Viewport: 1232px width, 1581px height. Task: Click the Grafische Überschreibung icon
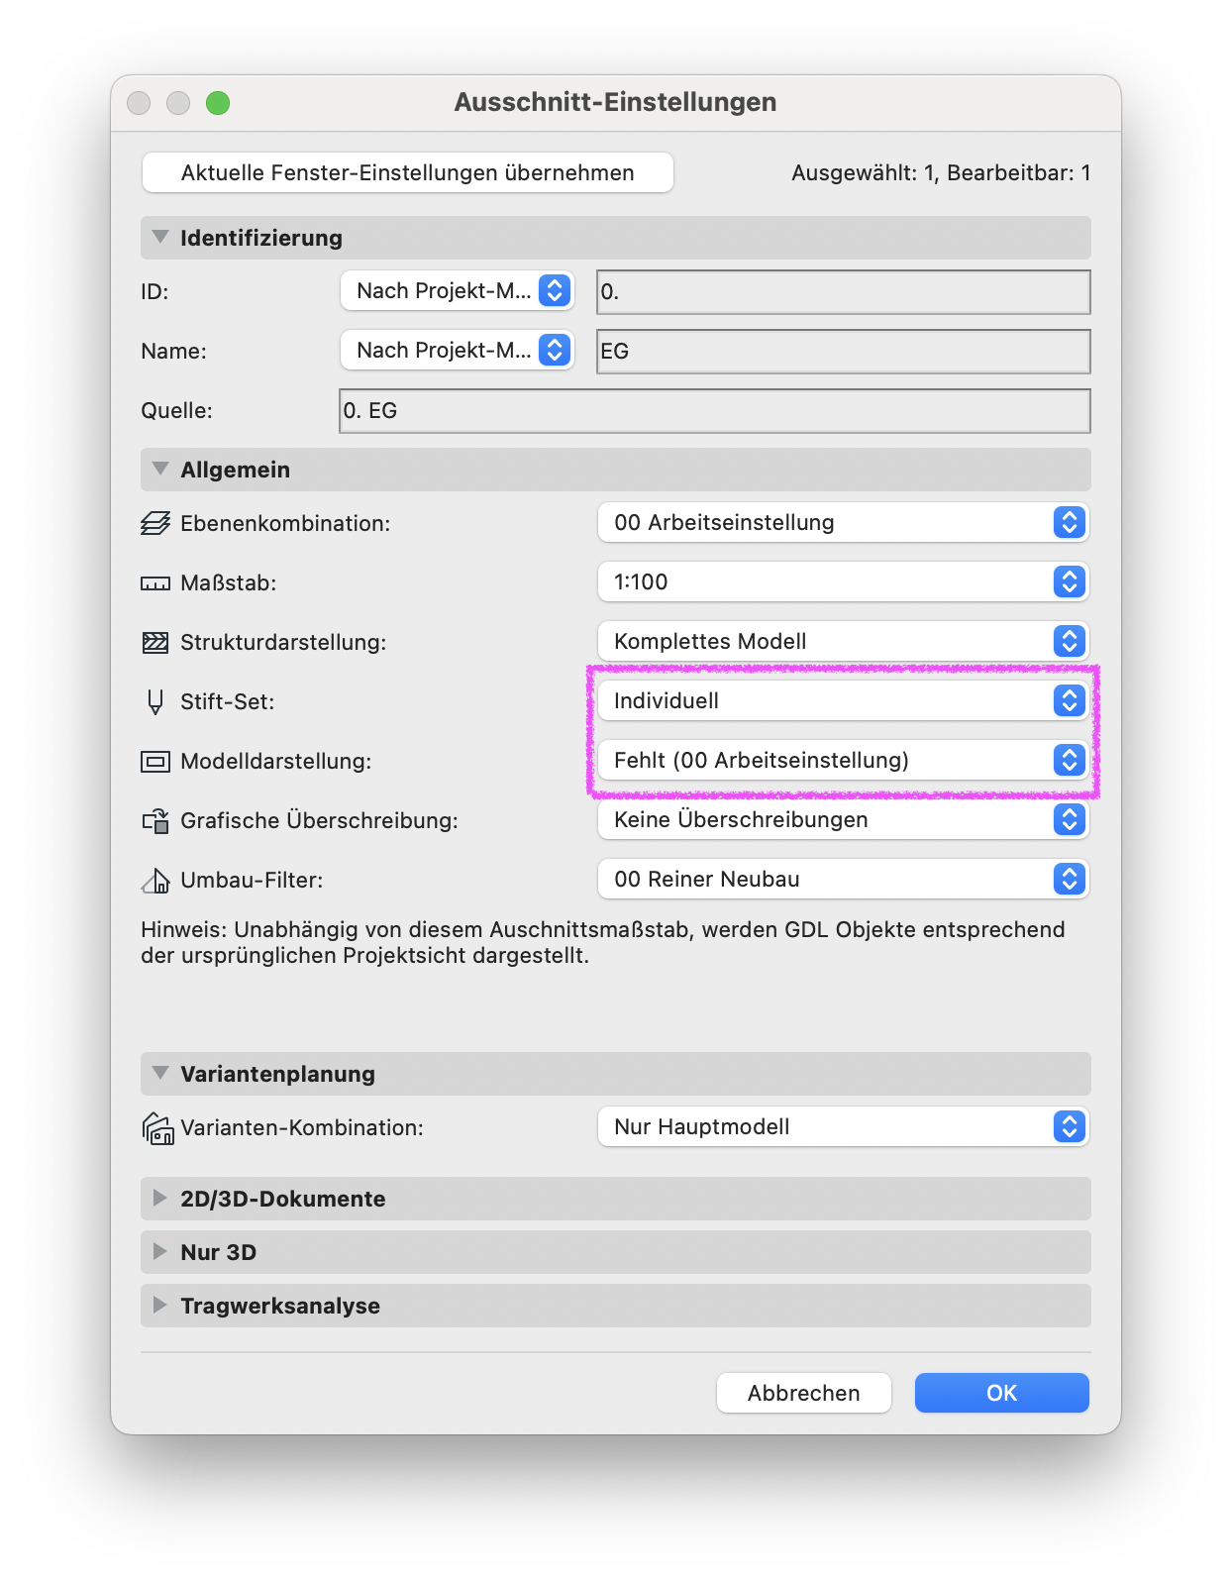(x=155, y=820)
